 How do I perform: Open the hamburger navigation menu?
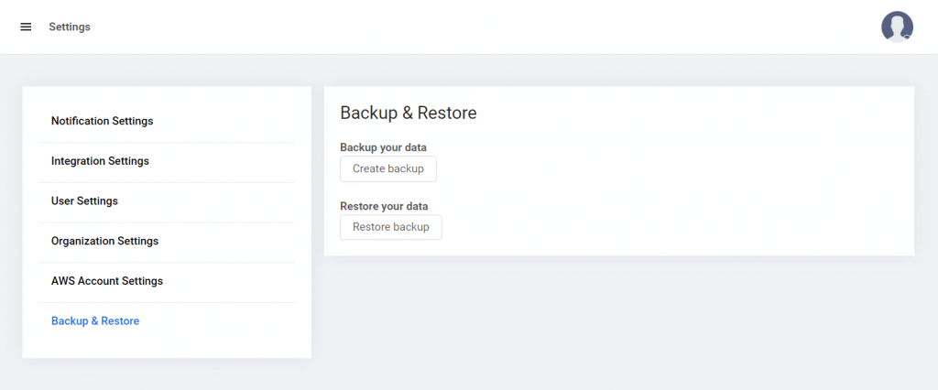click(26, 27)
